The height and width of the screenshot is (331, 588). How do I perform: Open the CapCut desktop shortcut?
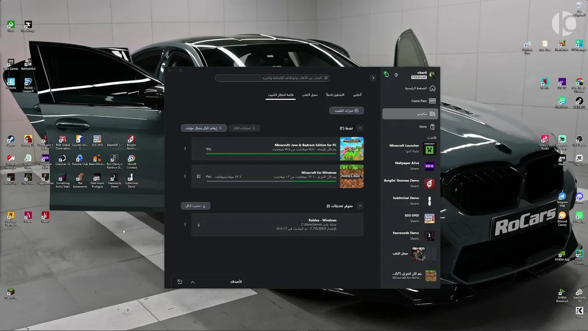(x=579, y=160)
